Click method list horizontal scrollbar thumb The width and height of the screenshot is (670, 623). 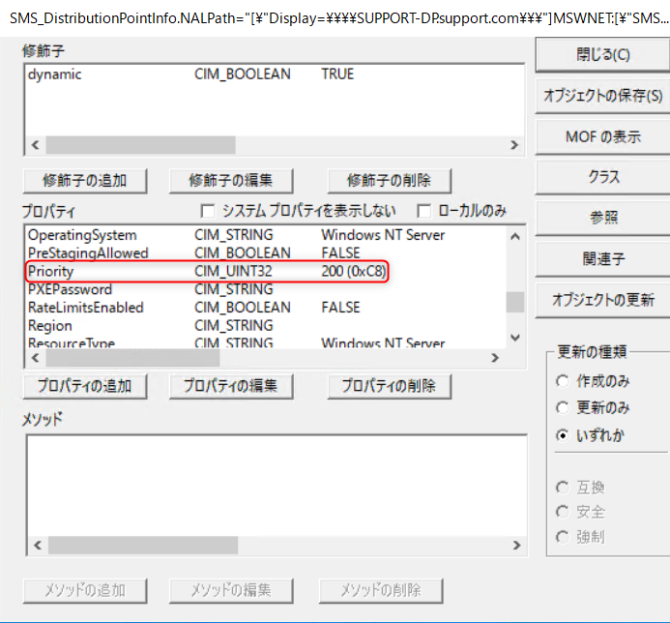pos(143,546)
